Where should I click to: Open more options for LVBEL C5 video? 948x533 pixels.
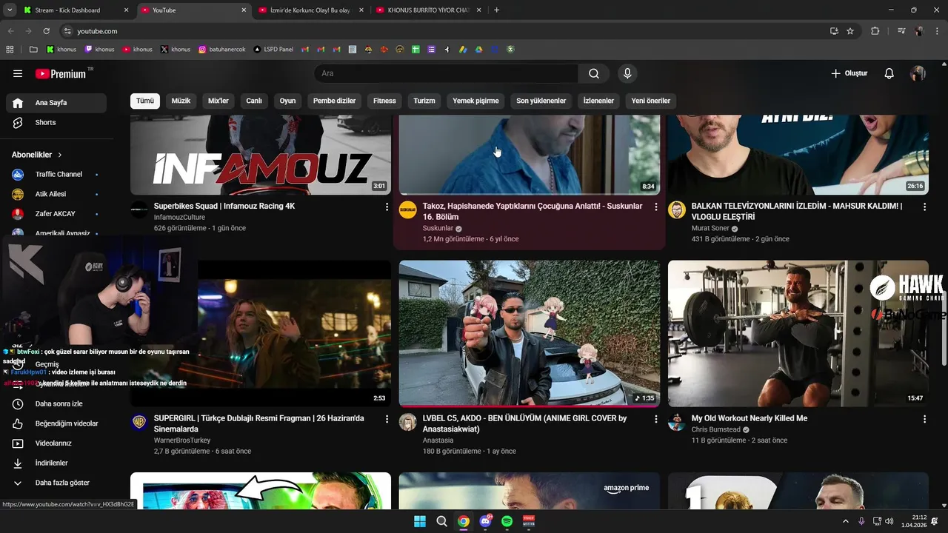(655, 419)
